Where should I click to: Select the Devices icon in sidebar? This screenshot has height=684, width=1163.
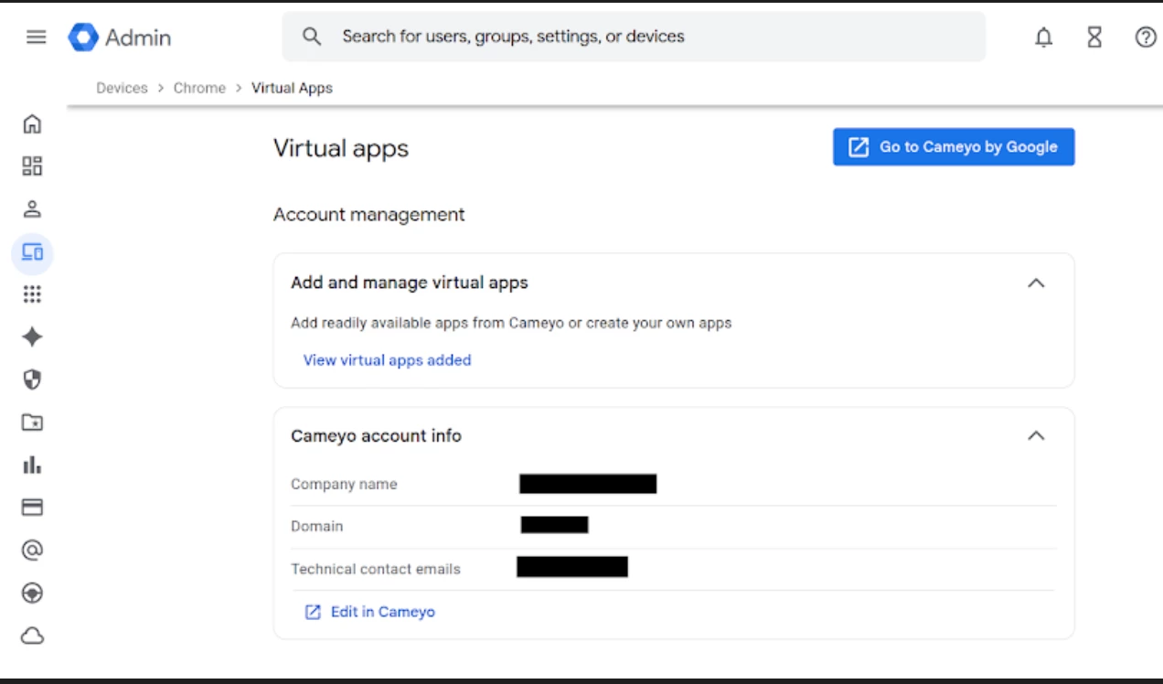[x=32, y=252]
